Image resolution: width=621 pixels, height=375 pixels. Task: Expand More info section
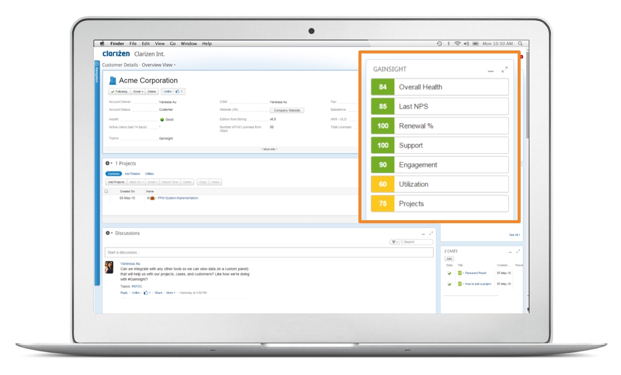click(x=269, y=149)
